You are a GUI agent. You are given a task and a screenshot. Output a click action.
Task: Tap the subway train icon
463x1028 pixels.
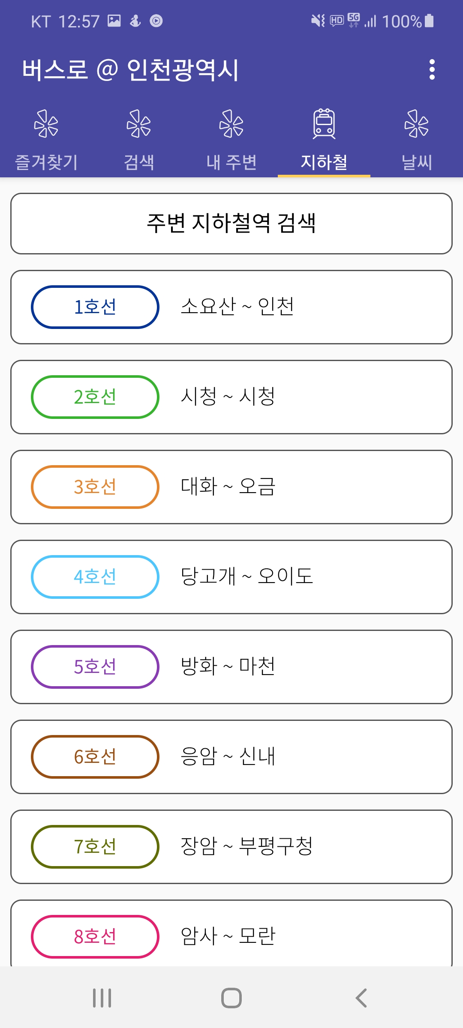[x=324, y=124]
